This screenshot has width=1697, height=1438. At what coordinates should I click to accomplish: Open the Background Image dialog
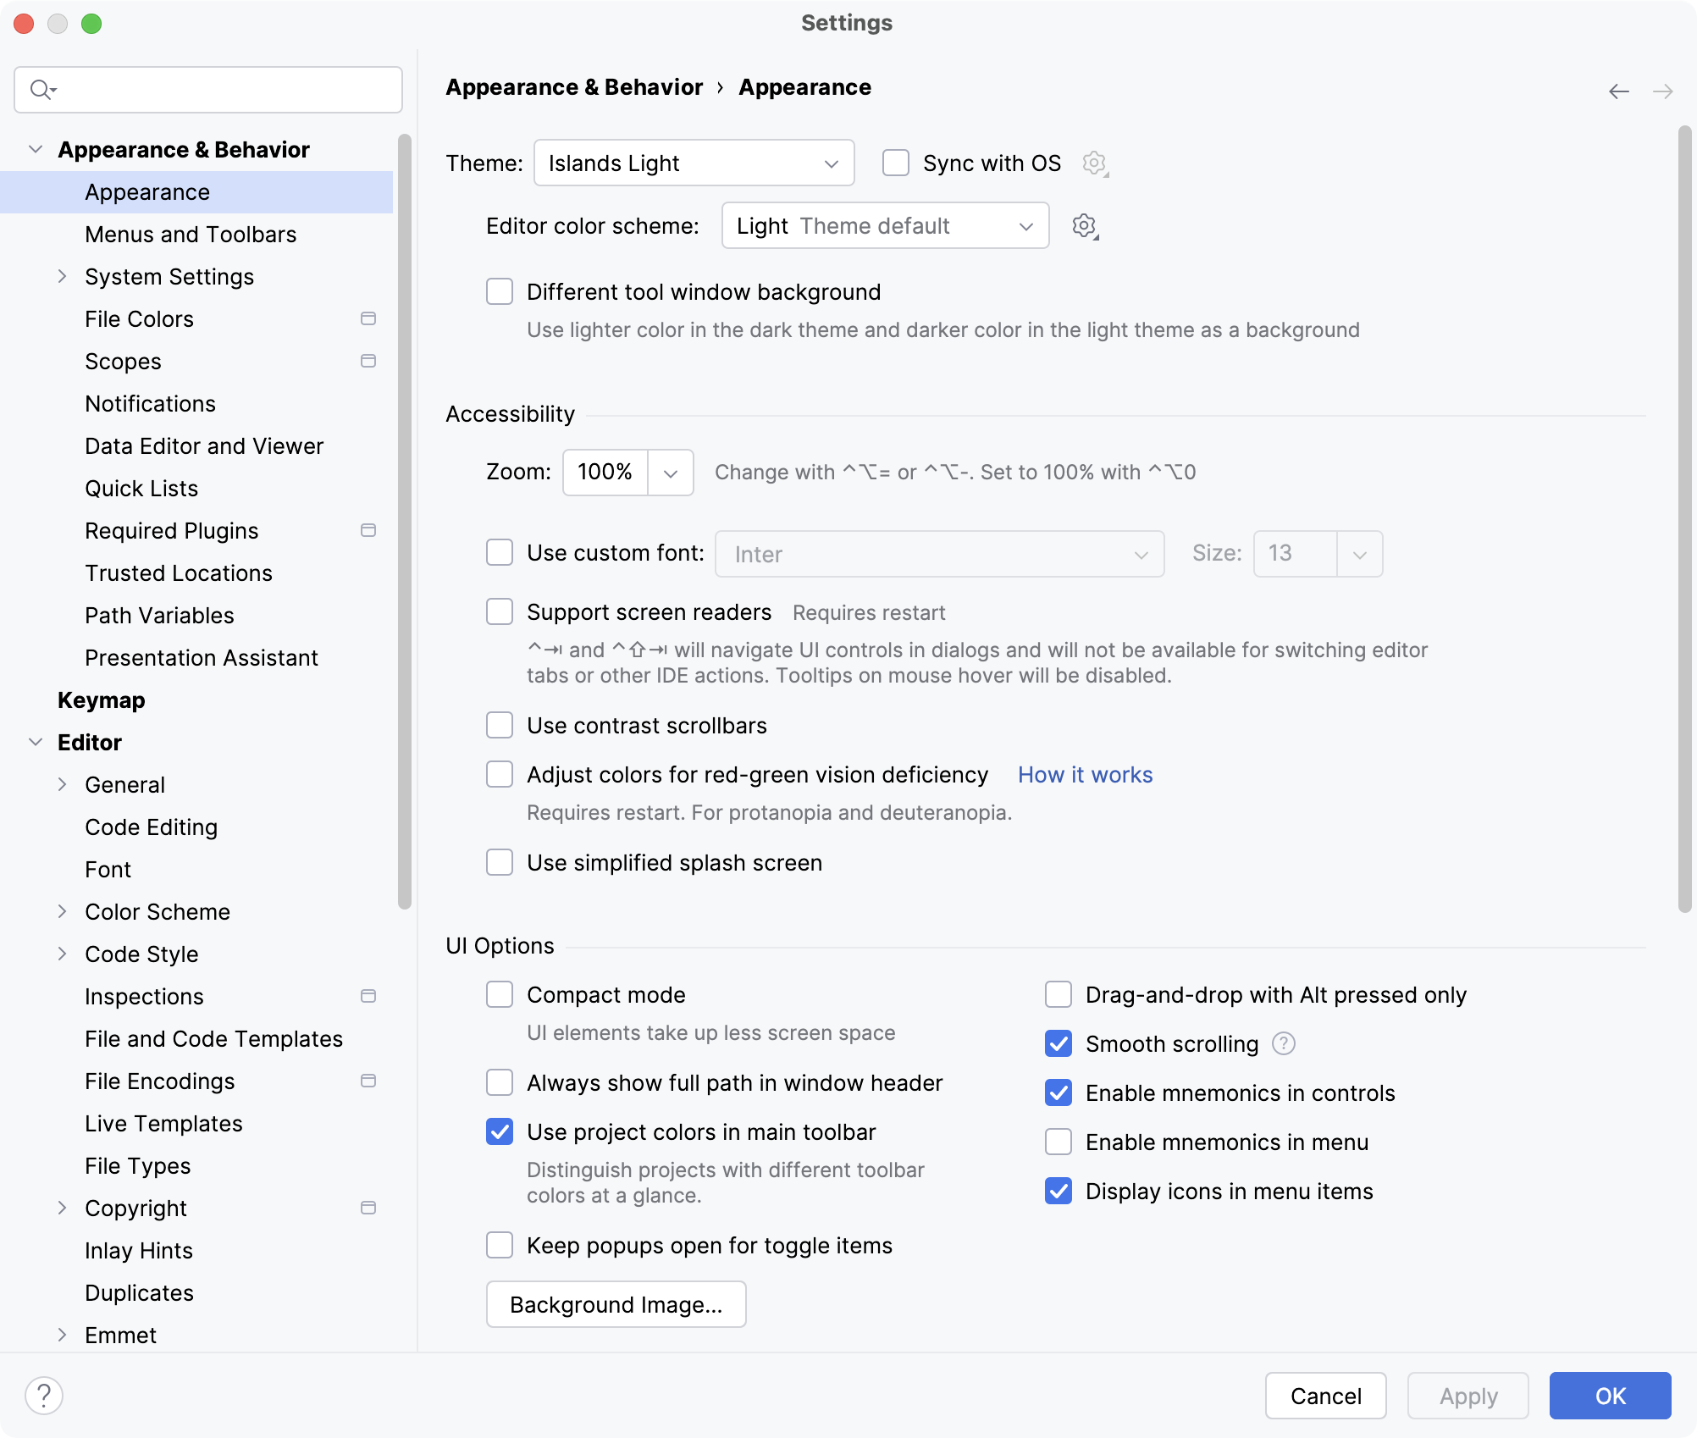tap(616, 1304)
